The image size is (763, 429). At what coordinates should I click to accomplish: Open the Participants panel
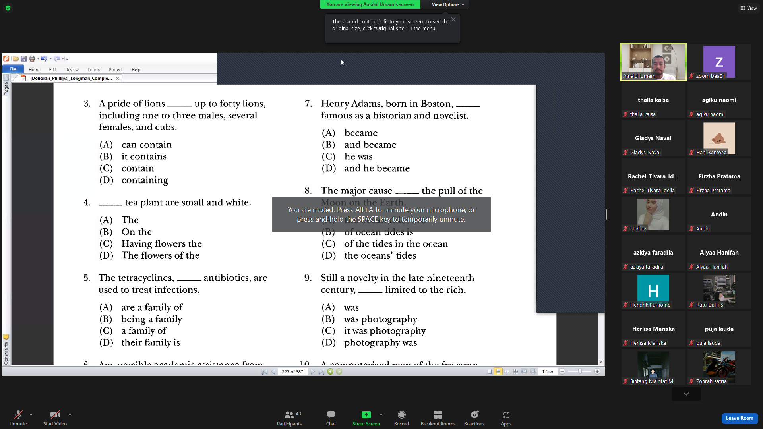coord(289,418)
